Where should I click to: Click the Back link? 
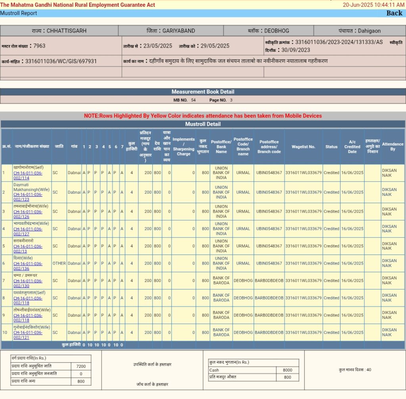pyautogui.click(x=394, y=13)
